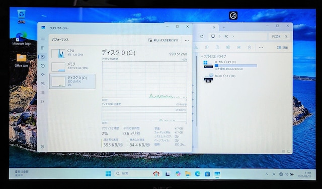The image size is (322, 189).
Task: Refresh the Explorer window
Action: point(202,36)
